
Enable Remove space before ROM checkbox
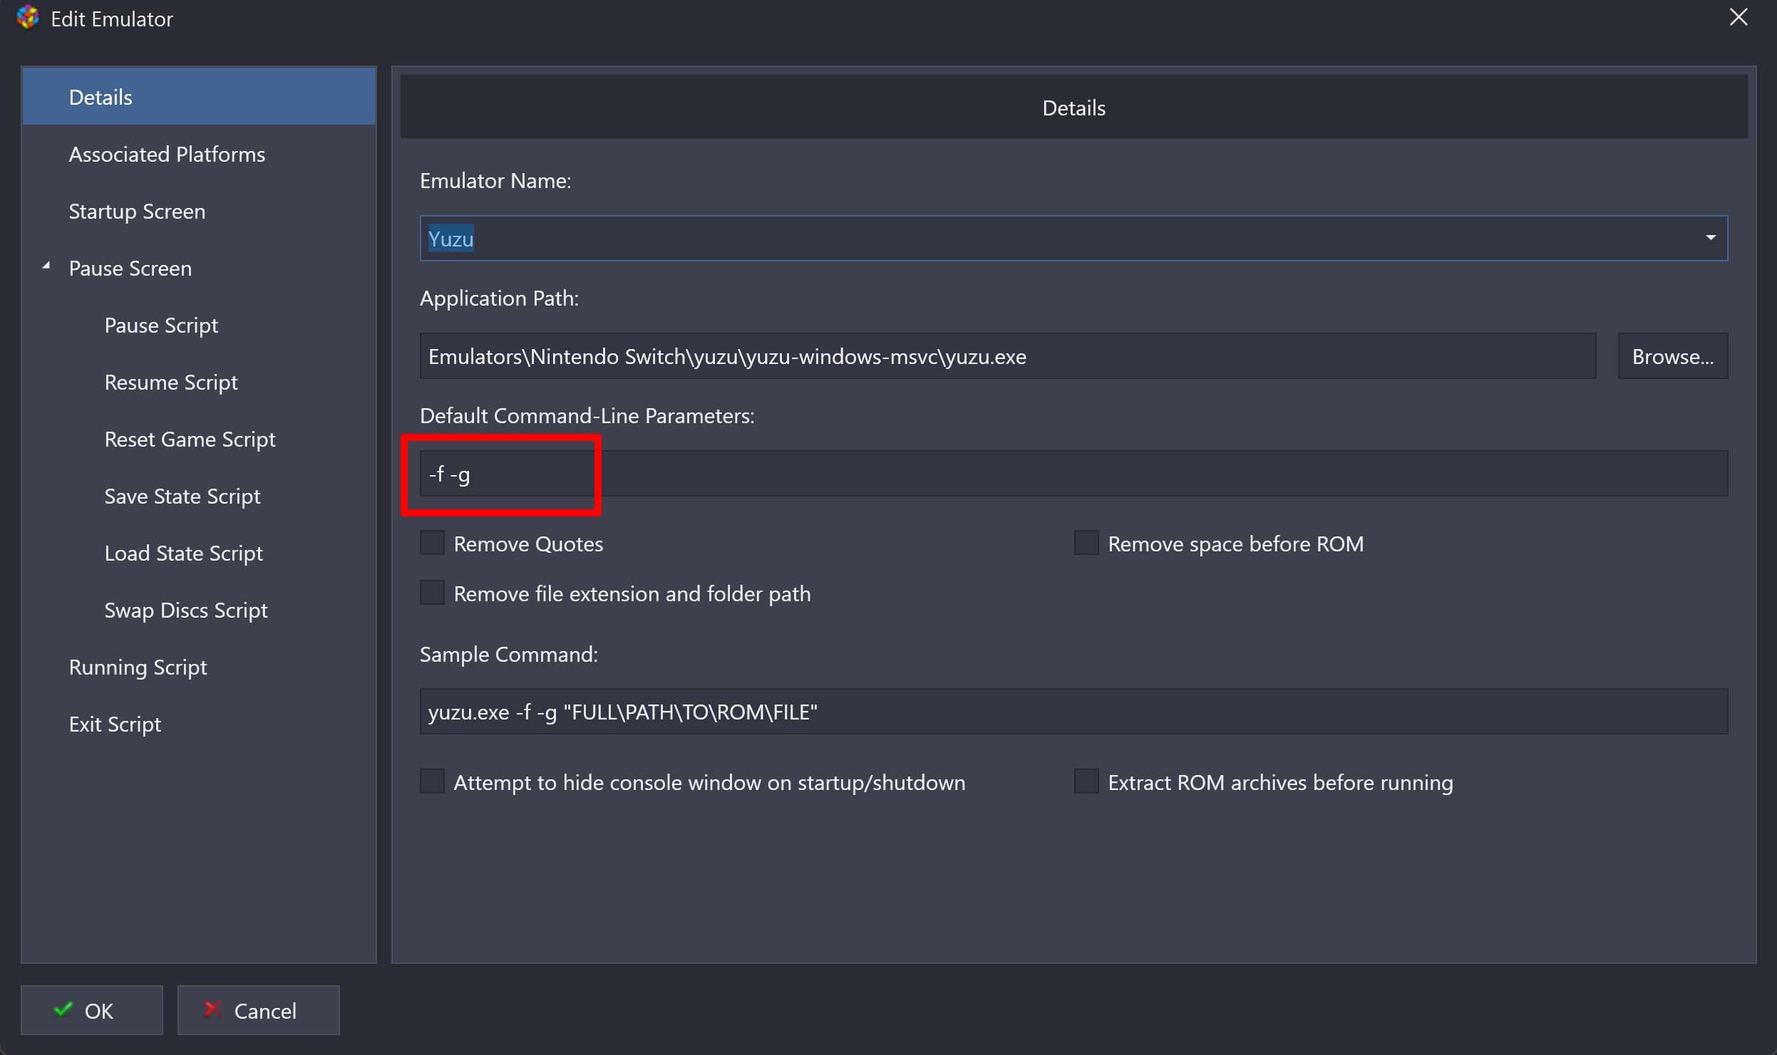(x=1086, y=543)
